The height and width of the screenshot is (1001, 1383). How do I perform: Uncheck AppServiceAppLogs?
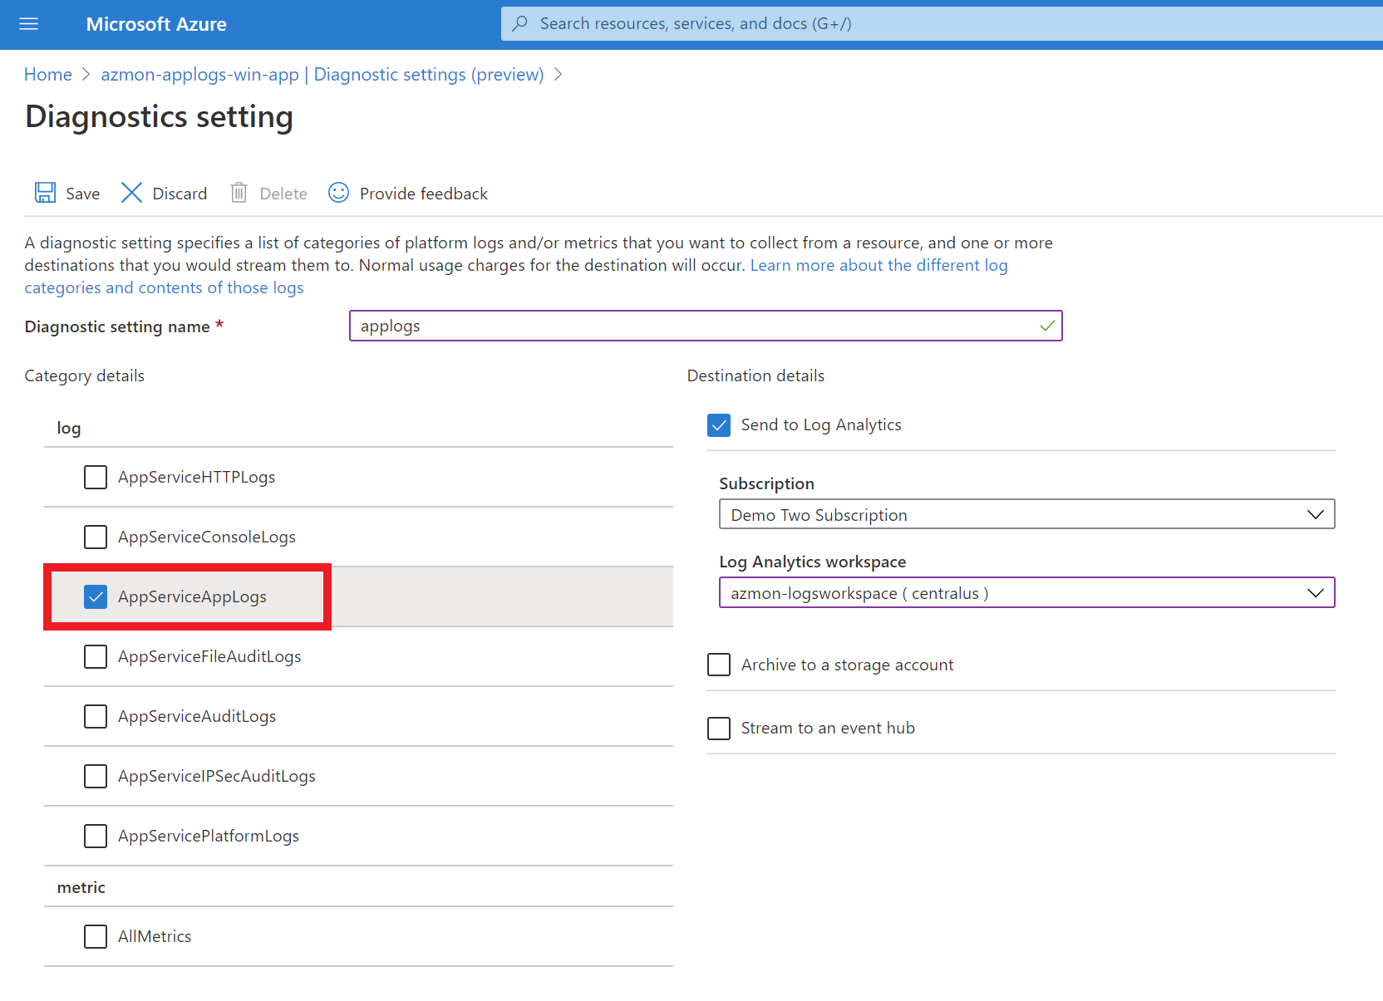click(x=96, y=596)
